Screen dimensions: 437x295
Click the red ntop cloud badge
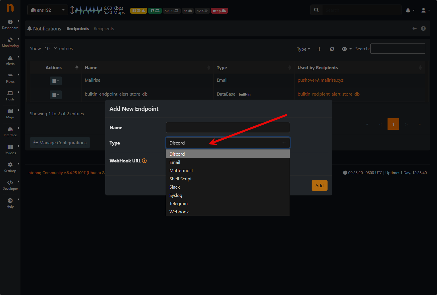coord(219,11)
